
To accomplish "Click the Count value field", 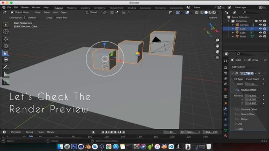I will [253, 84].
